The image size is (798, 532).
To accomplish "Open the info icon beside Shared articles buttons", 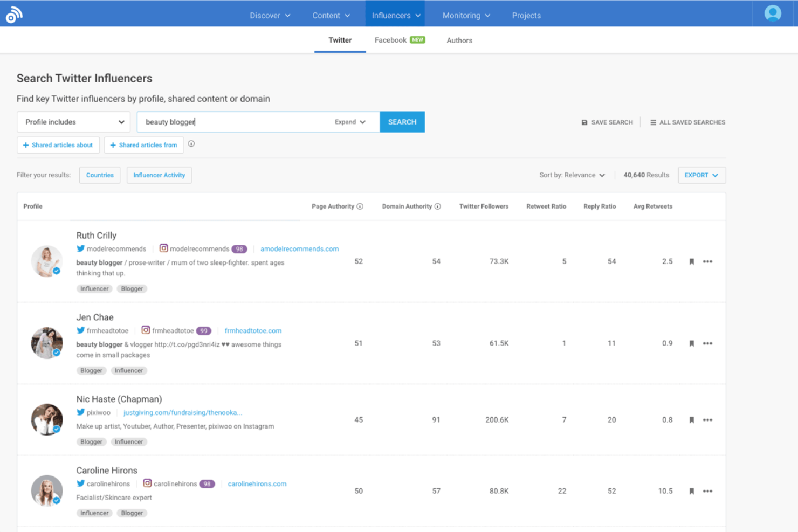I will 191,144.
